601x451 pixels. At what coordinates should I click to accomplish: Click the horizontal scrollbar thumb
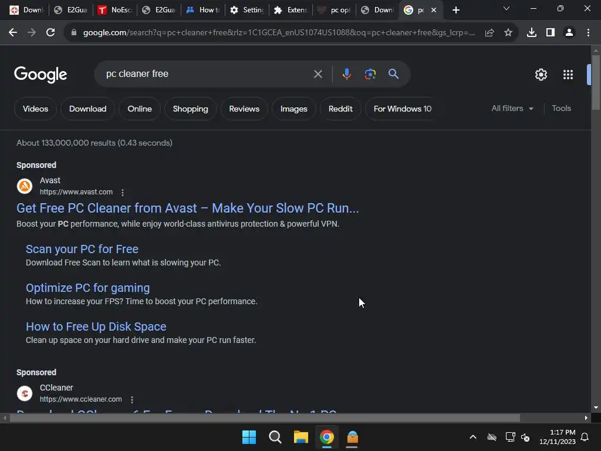click(x=265, y=418)
